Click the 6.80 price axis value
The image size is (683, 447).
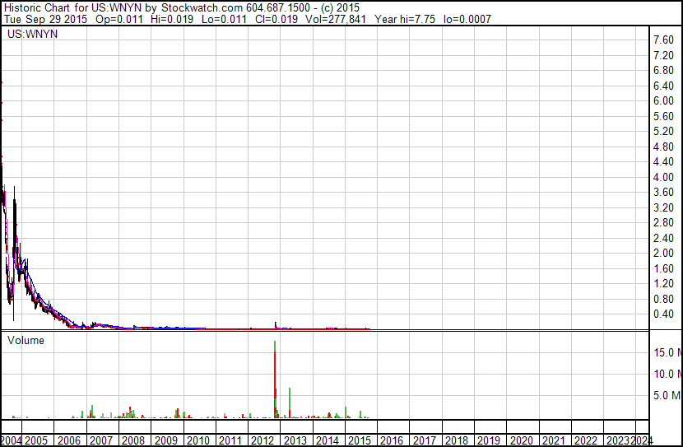click(x=663, y=71)
